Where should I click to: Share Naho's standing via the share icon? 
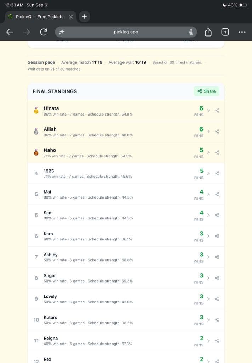coord(217,152)
